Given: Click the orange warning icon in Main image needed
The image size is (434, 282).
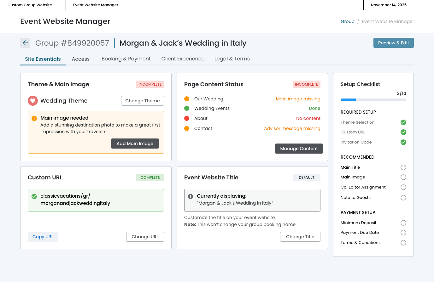Looking at the screenshot, I should [x=34, y=118].
